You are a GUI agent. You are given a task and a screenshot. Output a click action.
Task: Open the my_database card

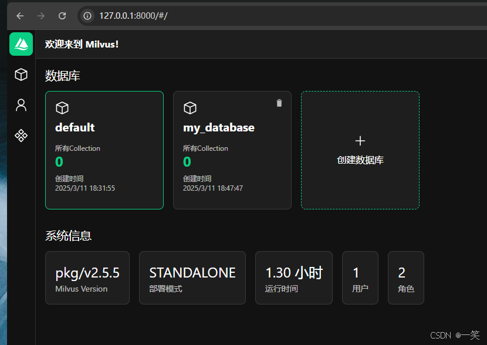click(x=232, y=150)
